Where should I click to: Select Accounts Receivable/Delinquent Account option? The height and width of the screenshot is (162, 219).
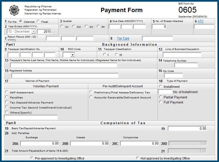point(91,97)
